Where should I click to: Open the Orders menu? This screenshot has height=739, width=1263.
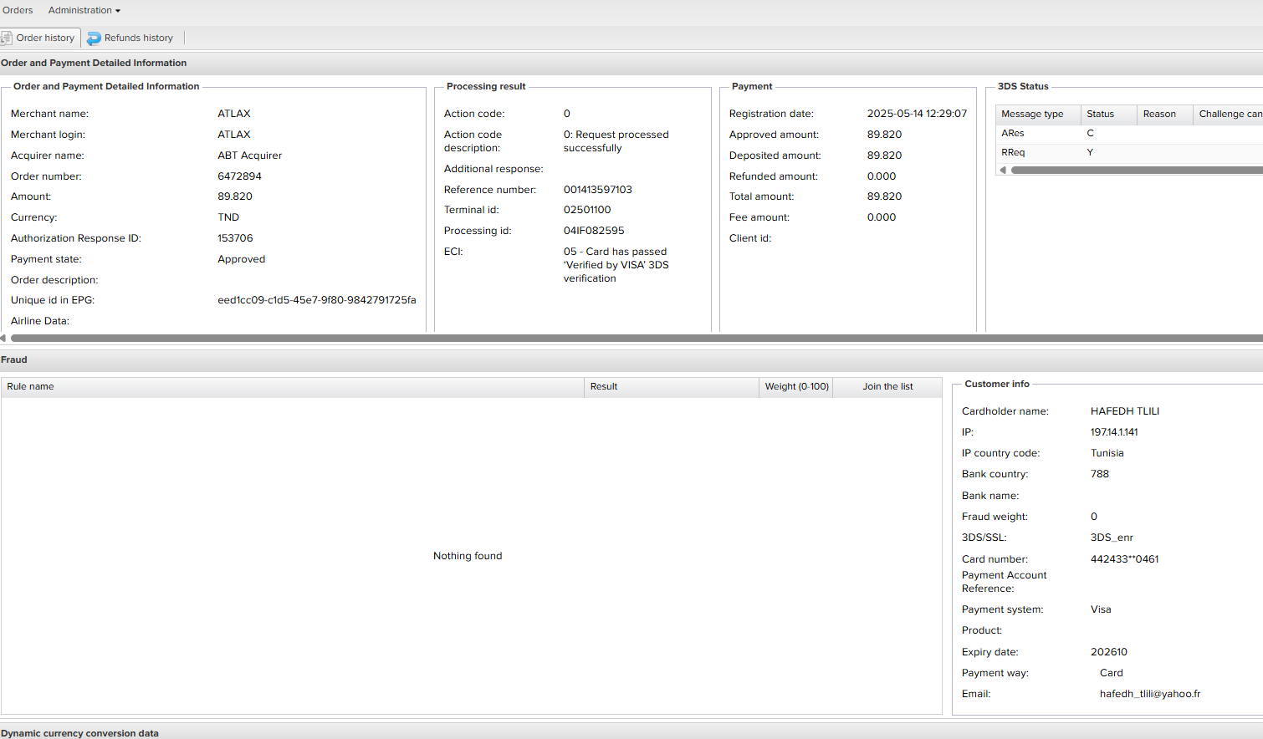pos(18,11)
